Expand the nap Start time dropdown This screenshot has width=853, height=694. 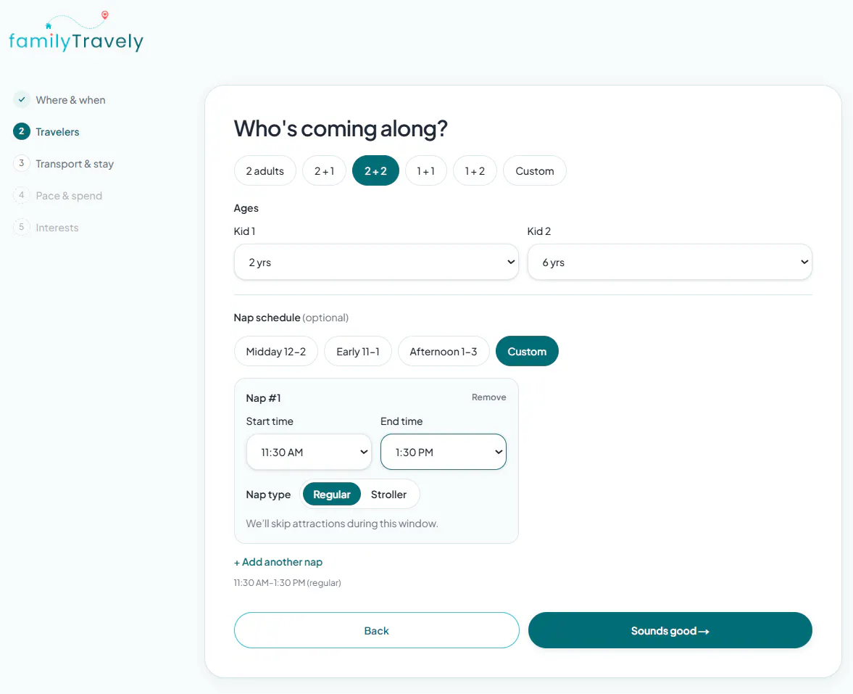tap(309, 453)
